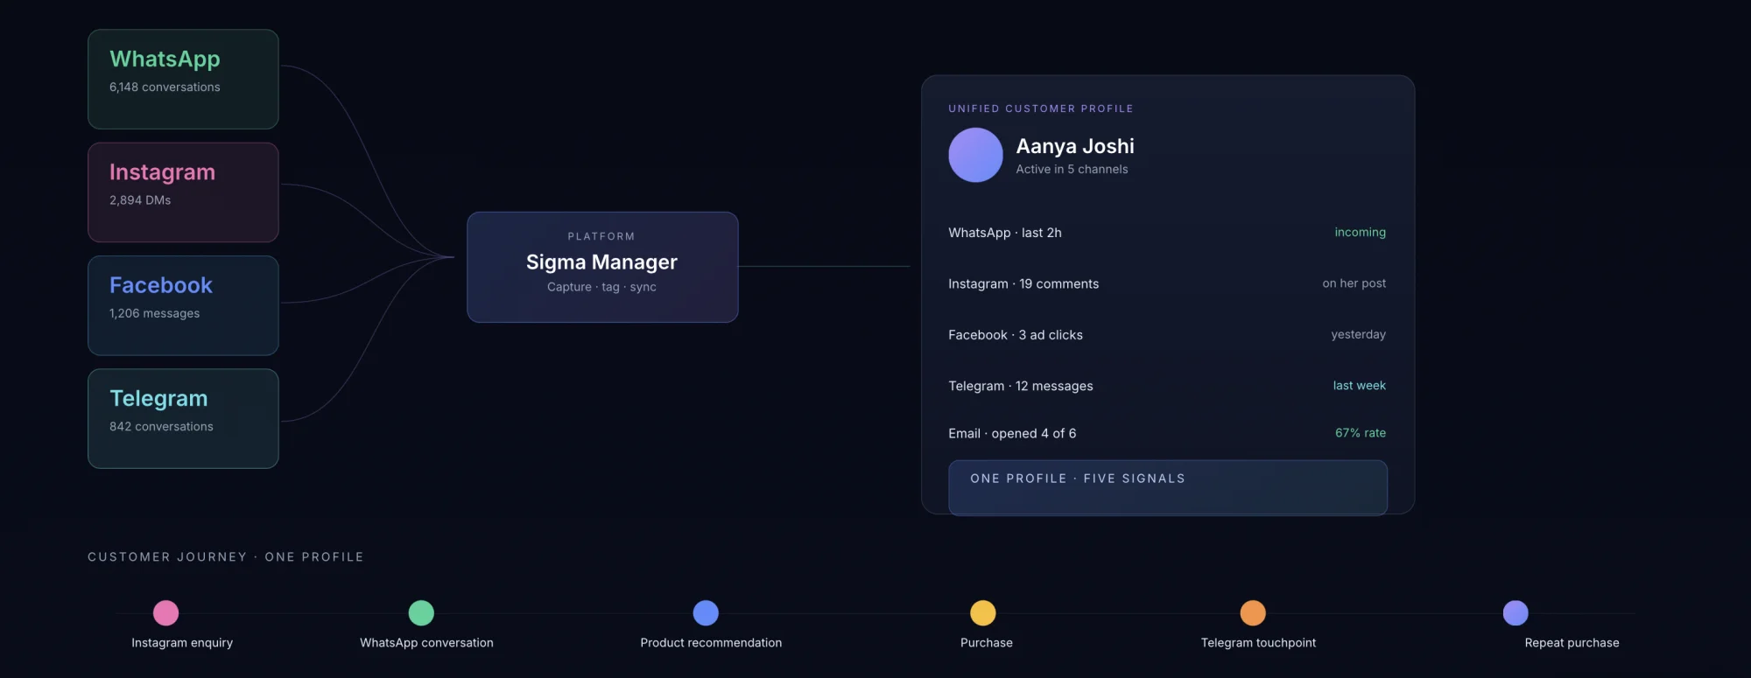The image size is (1751, 678).
Task: Click the 'Repeat purchase' step label
Action: click(1572, 643)
